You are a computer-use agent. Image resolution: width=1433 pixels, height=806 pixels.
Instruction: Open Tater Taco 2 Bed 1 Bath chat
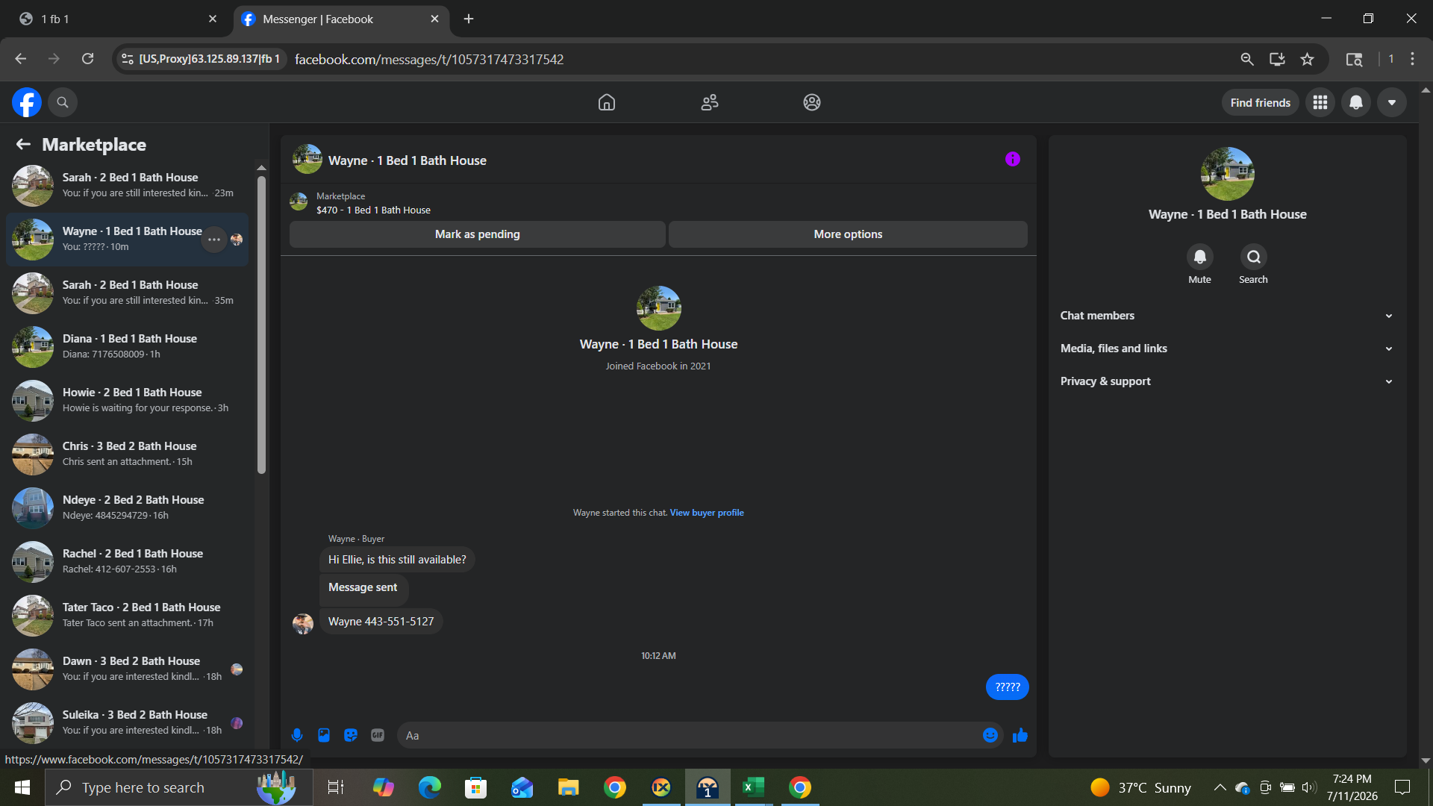click(128, 616)
